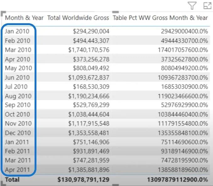
Task: Select the Feb 2011 row label
Action: click(17, 151)
